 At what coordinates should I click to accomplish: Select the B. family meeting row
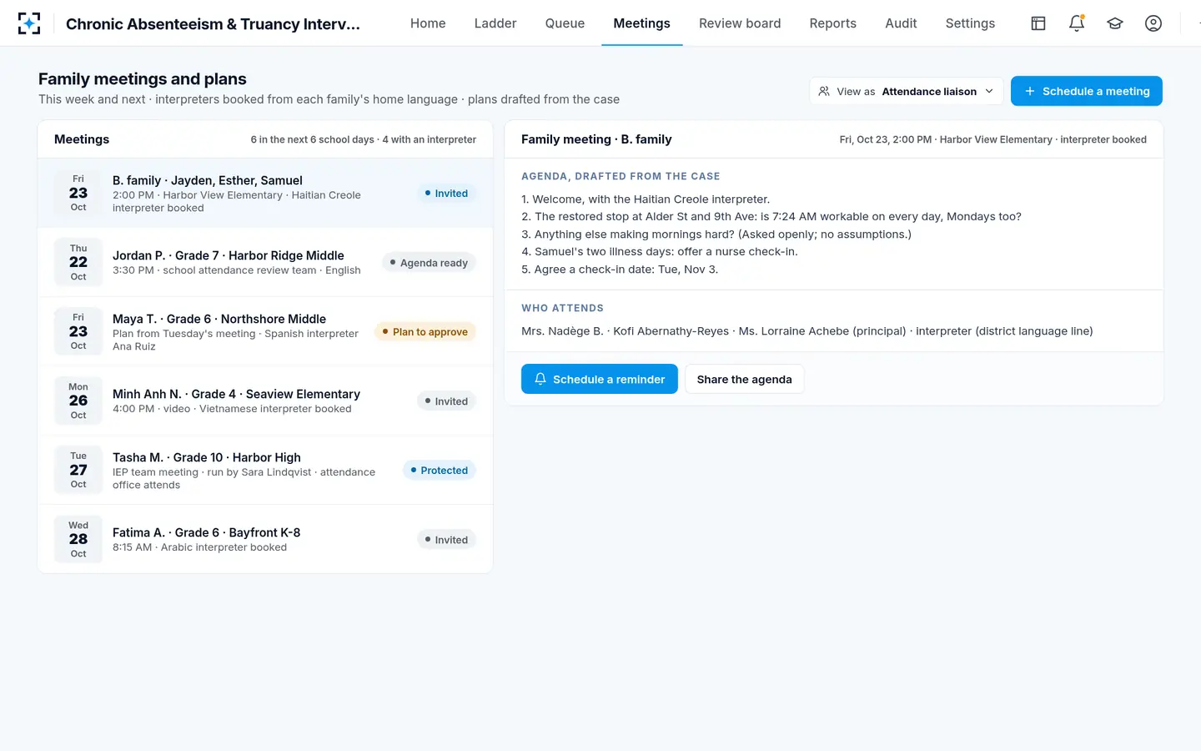265,194
